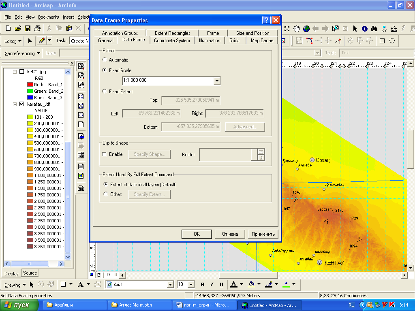415x311 pixels.
Task: Click the Full Extent globe icon
Action: (306, 29)
